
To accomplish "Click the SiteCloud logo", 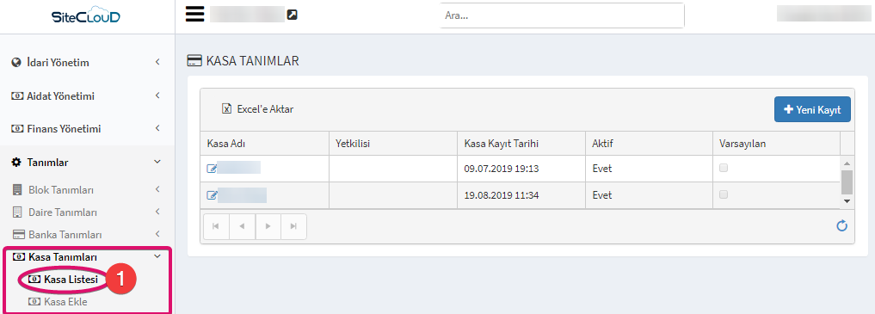I will (86, 16).
